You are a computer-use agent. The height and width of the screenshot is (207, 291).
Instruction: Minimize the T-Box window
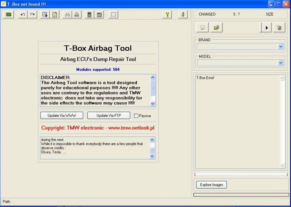(271, 4)
